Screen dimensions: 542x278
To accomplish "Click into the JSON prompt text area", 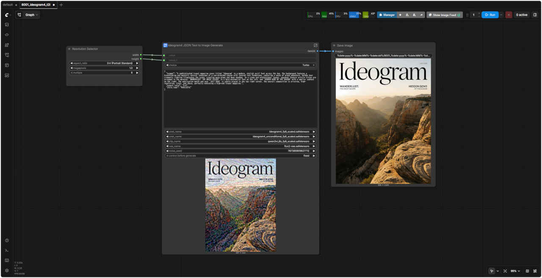I will point(241,99).
